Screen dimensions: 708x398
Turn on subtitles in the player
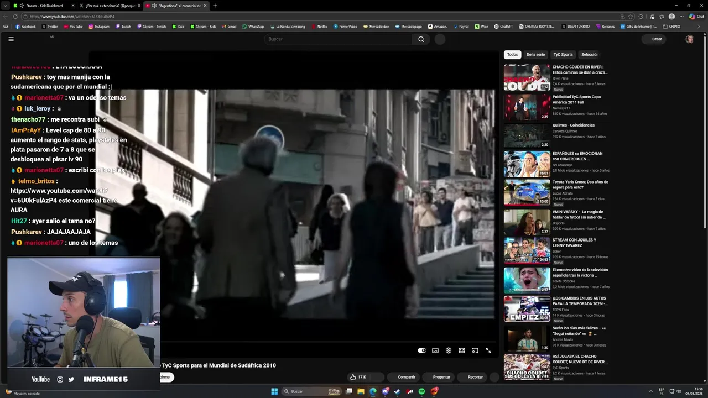click(435, 350)
